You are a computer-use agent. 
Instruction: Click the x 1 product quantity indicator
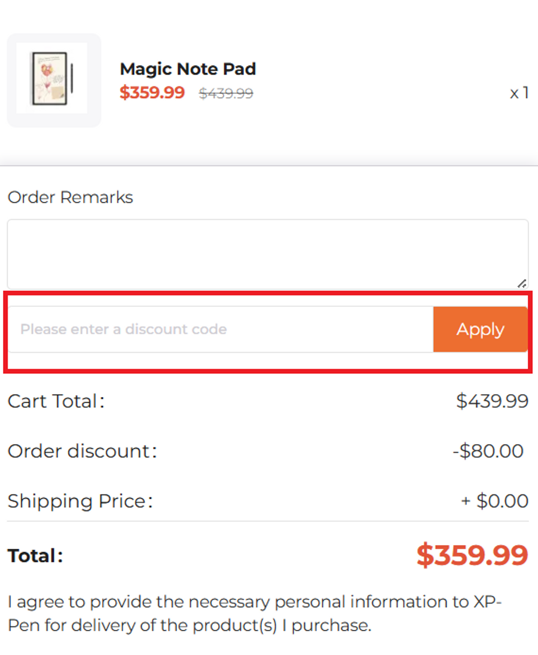[x=518, y=93]
